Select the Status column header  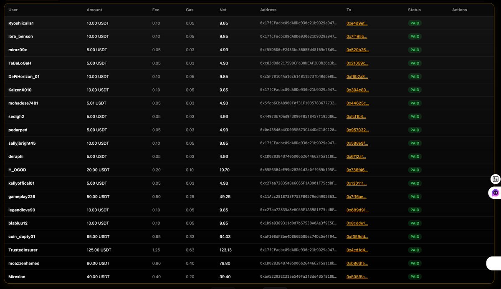pos(415,10)
